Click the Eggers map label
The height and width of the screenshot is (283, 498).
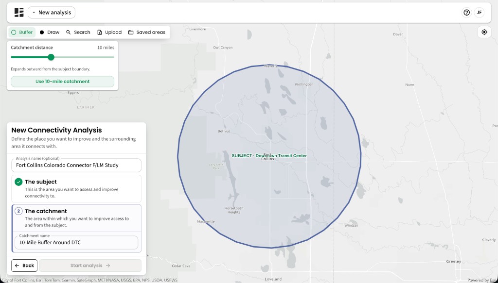[73, 93]
